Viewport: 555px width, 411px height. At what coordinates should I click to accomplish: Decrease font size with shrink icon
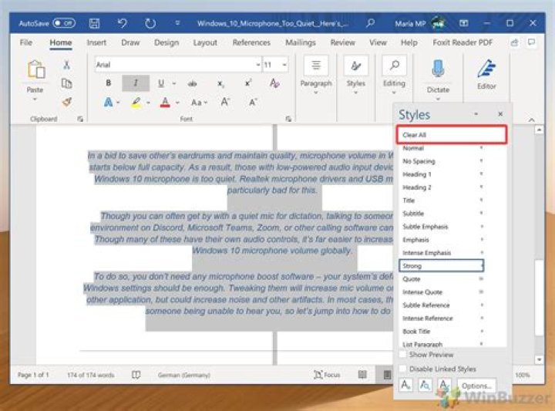(253, 103)
